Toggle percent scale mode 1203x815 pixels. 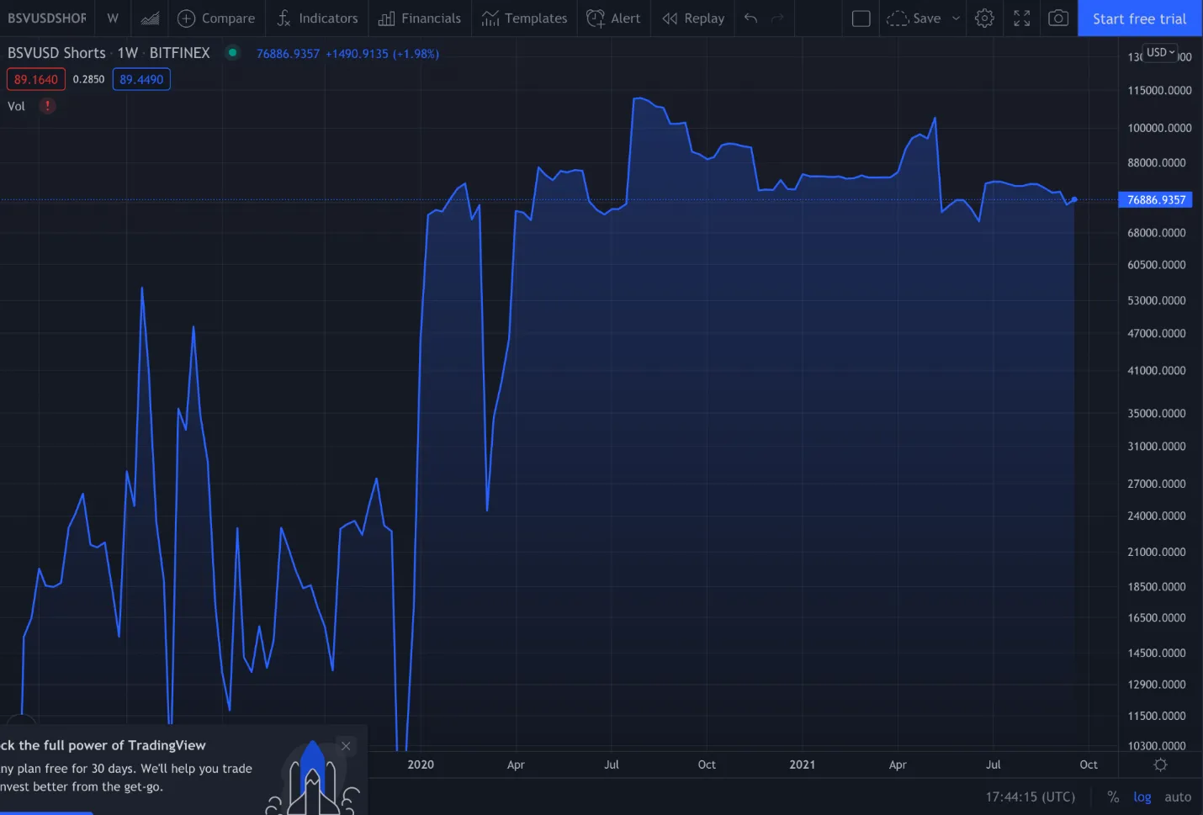[x=1113, y=796]
